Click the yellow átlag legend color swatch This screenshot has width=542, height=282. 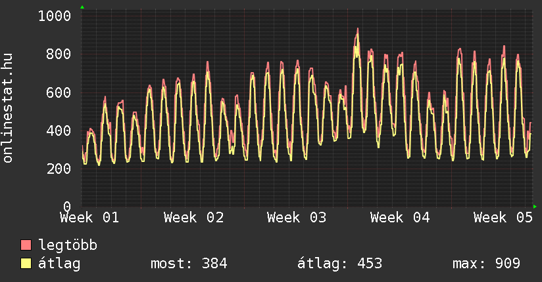[x=26, y=264]
